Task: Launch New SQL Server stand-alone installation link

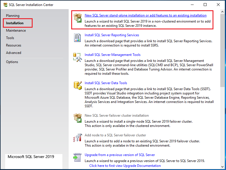Action: (x=145, y=15)
